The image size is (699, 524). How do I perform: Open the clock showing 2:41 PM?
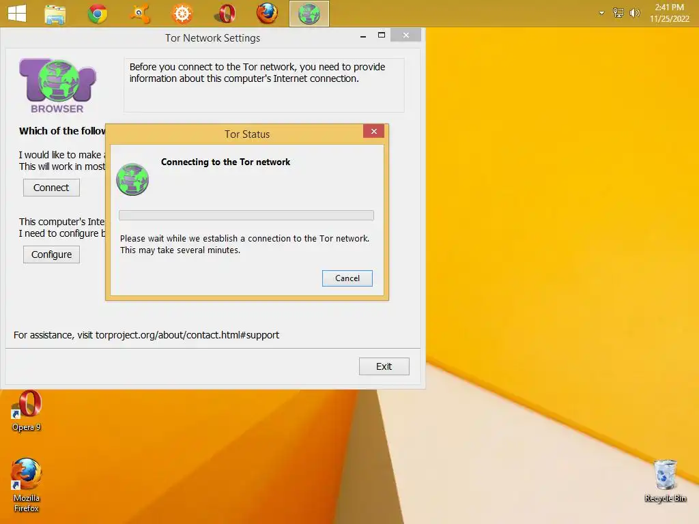669,13
